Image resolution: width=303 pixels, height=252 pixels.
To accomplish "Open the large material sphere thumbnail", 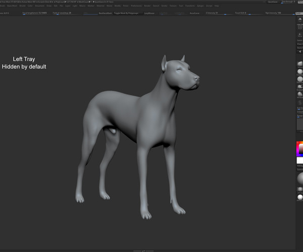I will click(x=300, y=178).
